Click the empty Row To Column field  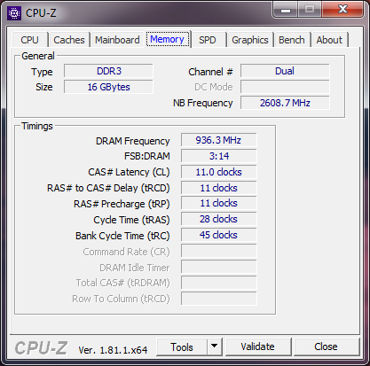click(218, 299)
